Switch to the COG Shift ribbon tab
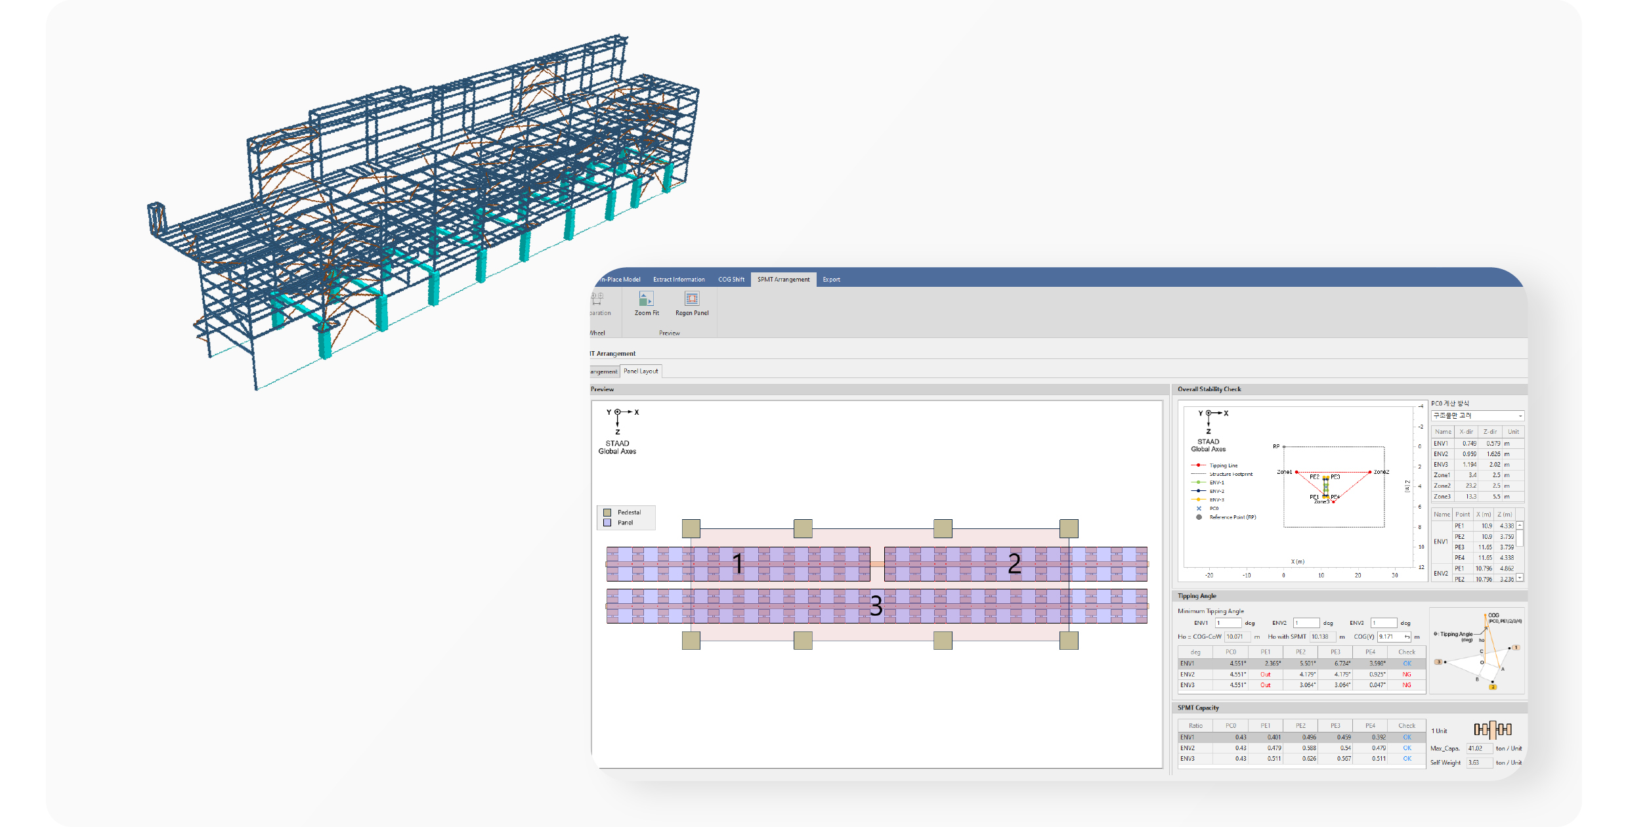1628x827 pixels. click(731, 280)
